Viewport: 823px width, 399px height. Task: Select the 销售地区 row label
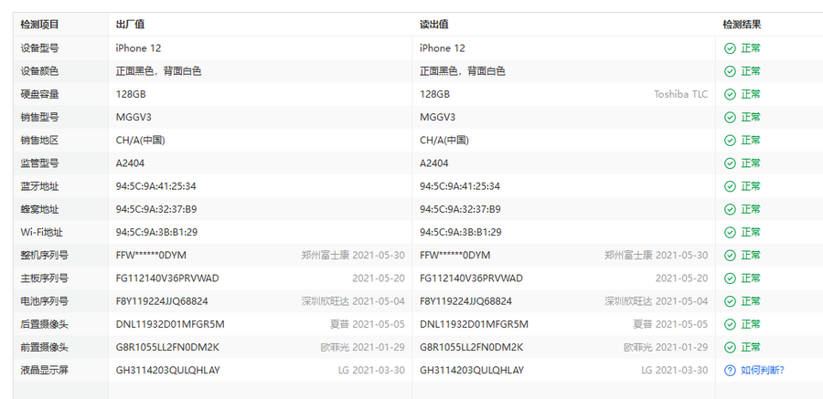pyautogui.click(x=40, y=141)
